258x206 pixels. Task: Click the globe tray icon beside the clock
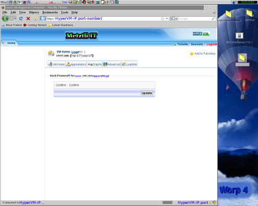[234, 2]
